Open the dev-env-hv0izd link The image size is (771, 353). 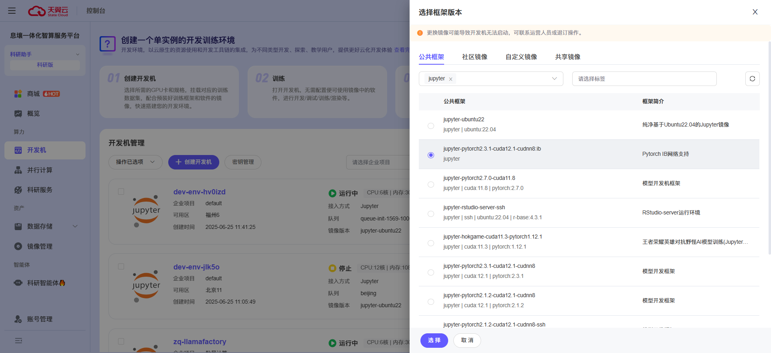click(x=200, y=192)
